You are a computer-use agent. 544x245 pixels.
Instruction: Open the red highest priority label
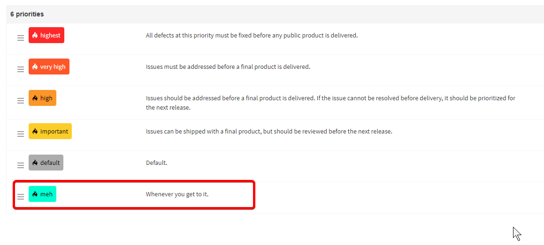point(50,35)
